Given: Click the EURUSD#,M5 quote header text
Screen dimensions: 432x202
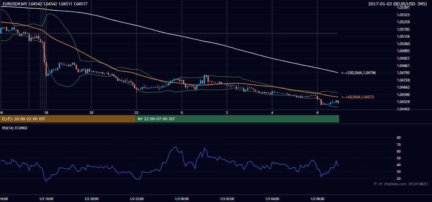Looking at the screenshot, I should (x=45, y=4).
